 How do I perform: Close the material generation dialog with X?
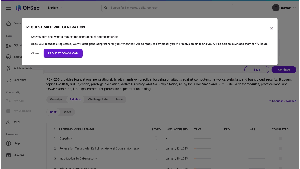click(271, 28)
